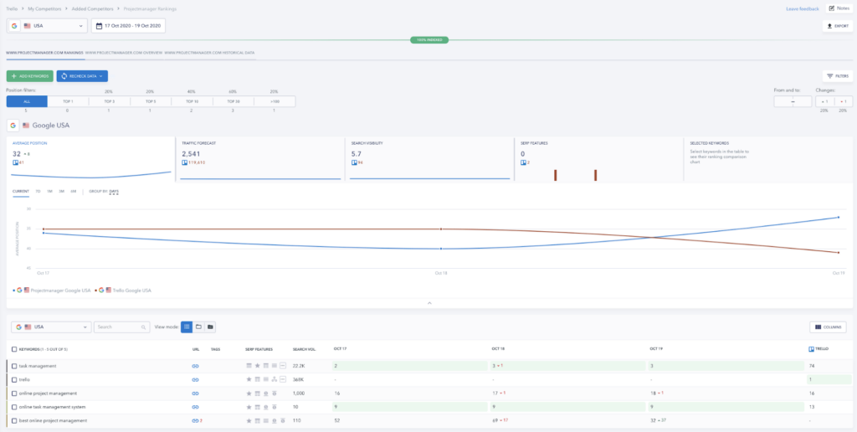Switch to folder outline view mode
Image resolution: width=857 pixels, height=432 pixels.
[x=198, y=327]
